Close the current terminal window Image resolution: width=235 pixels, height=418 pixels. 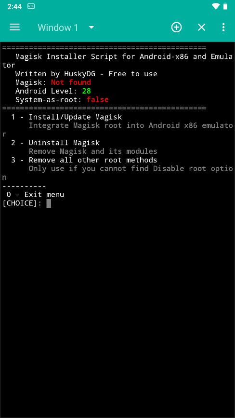click(x=201, y=27)
